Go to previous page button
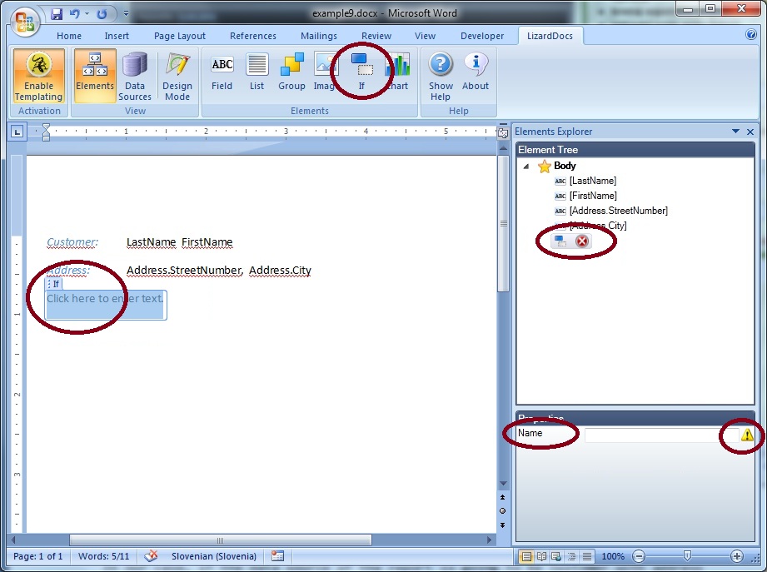767x572 pixels. [502, 497]
